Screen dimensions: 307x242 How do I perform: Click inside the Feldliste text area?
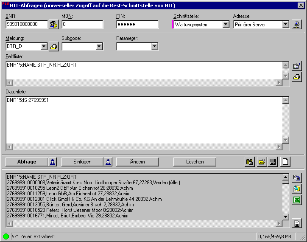coord(144,70)
